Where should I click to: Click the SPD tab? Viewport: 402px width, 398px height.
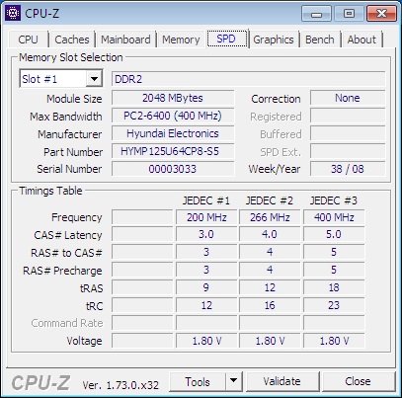click(x=227, y=39)
